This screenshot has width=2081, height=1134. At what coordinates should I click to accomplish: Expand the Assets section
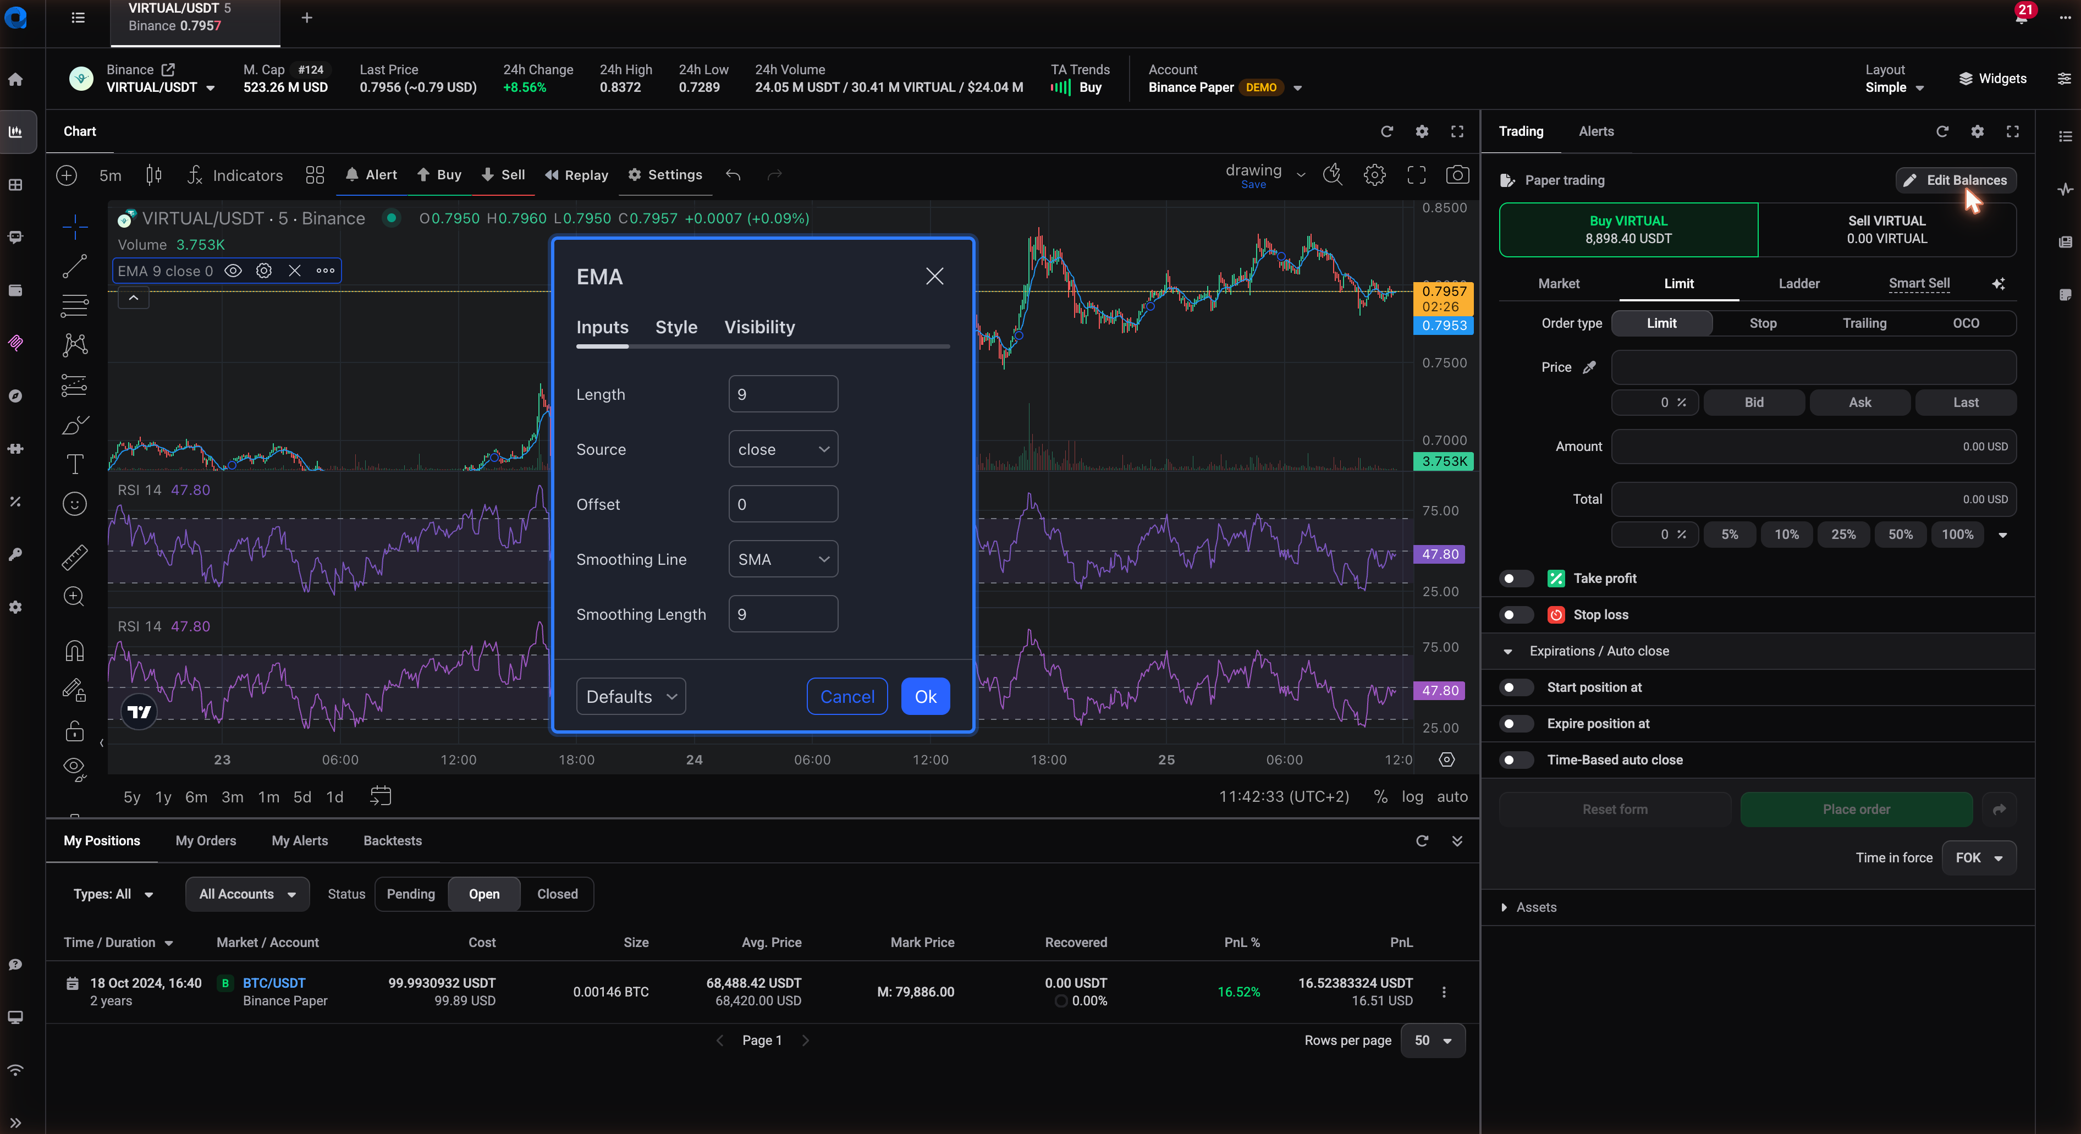pos(1528,907)
